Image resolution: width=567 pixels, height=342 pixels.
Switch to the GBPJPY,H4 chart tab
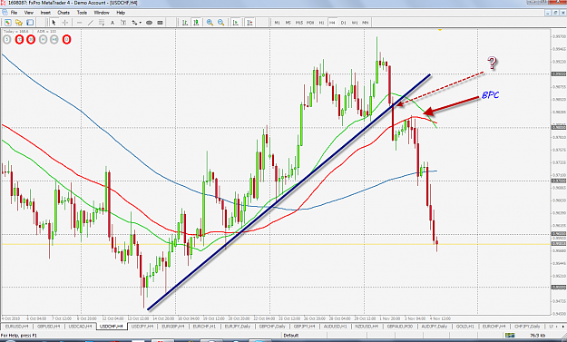[304, 327]
